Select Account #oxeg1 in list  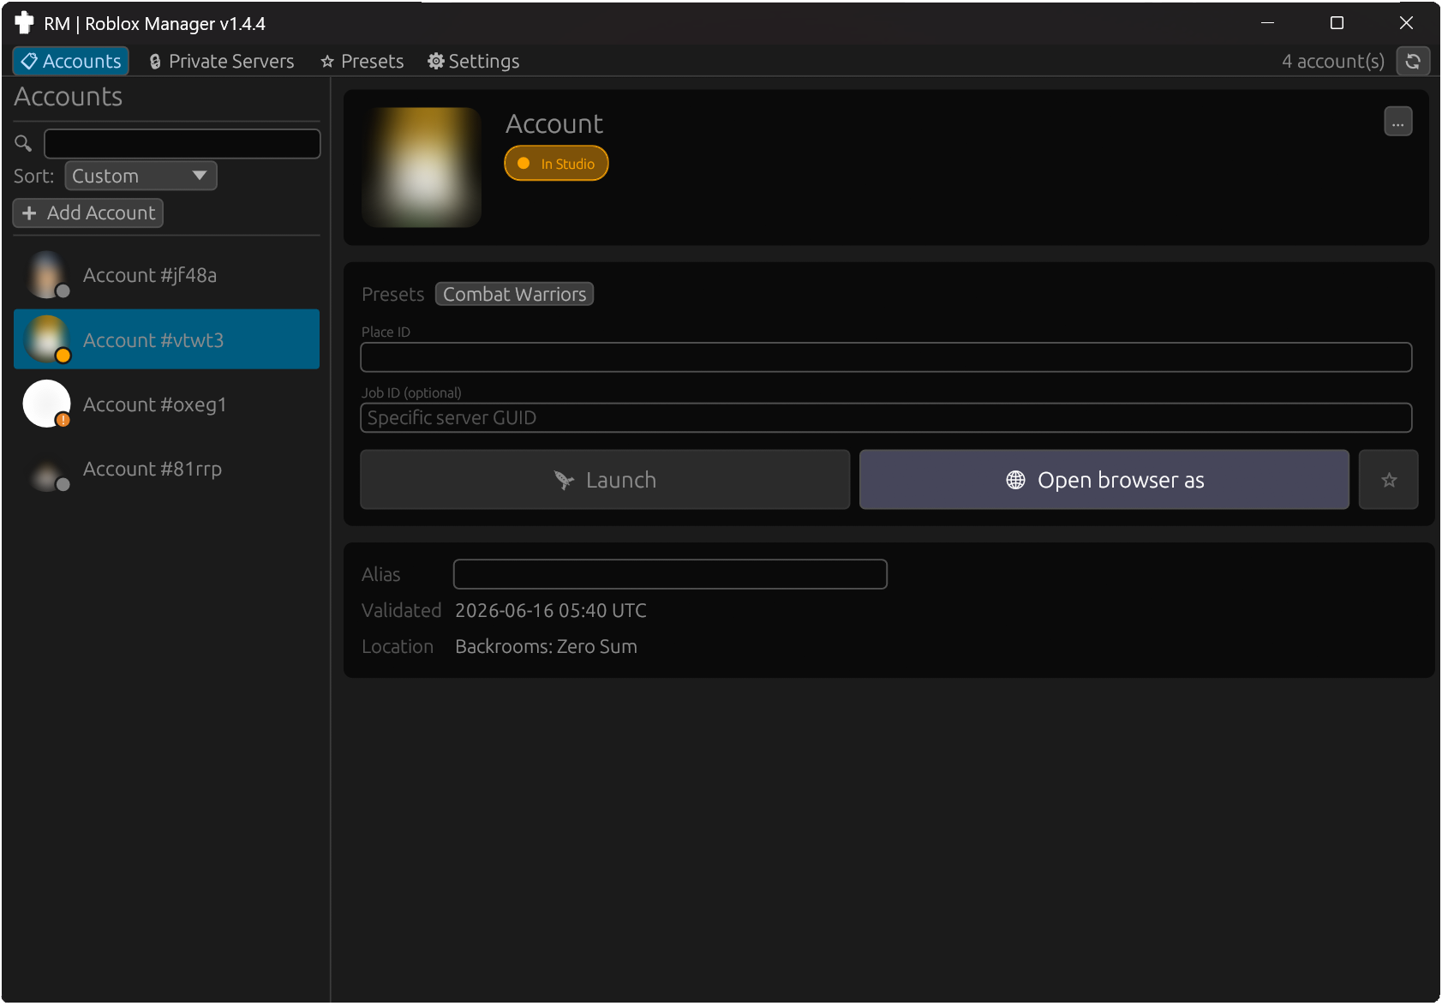[x=166, y=404]
